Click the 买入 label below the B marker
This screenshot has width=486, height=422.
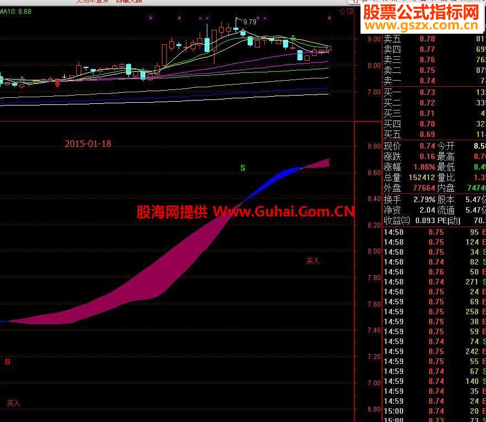pyautogui.click(x=13, y=403)
